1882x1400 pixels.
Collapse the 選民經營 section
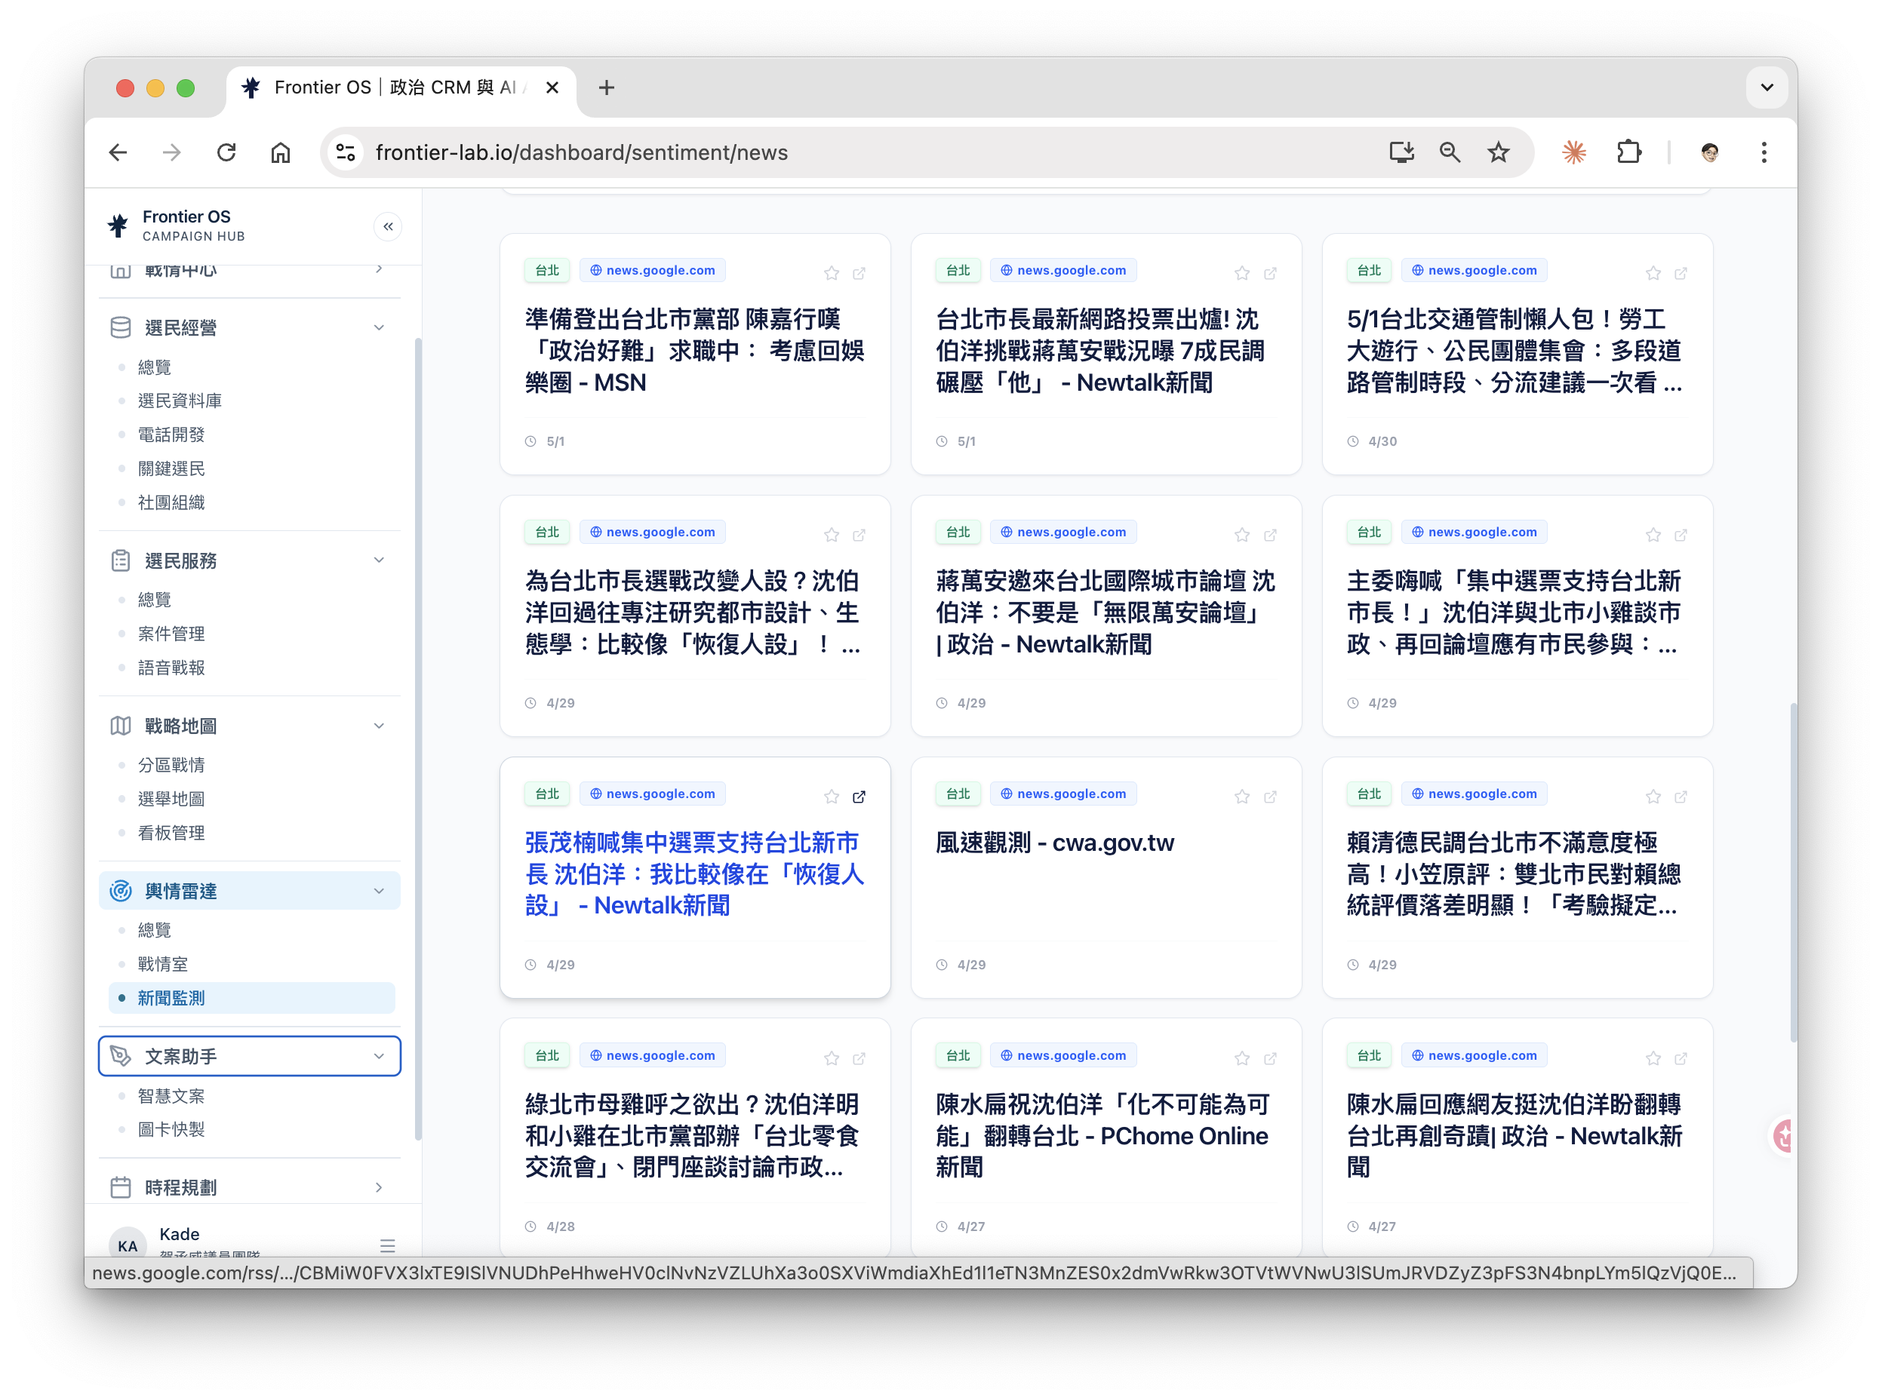[x=379, y=328]
